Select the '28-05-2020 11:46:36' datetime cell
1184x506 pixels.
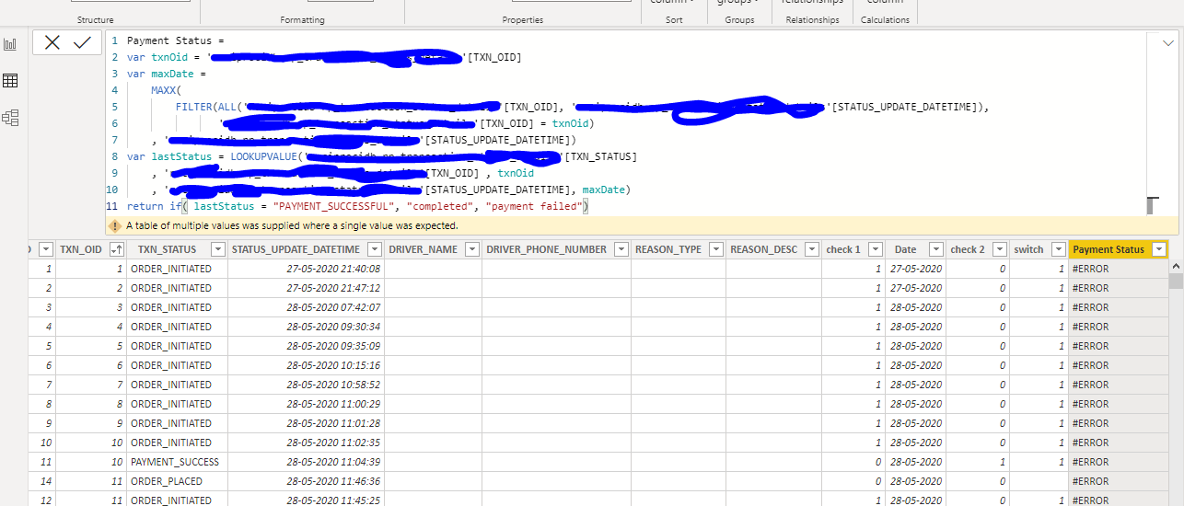(x=306, y=481)
